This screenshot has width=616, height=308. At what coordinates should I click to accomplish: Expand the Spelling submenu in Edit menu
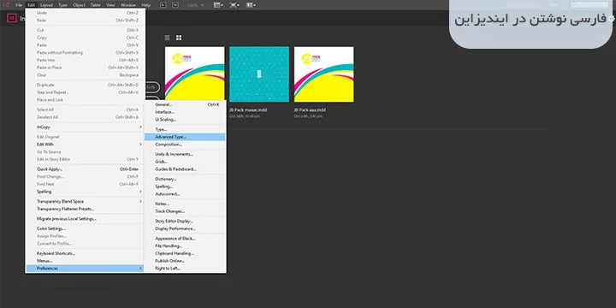click(85, 192)
